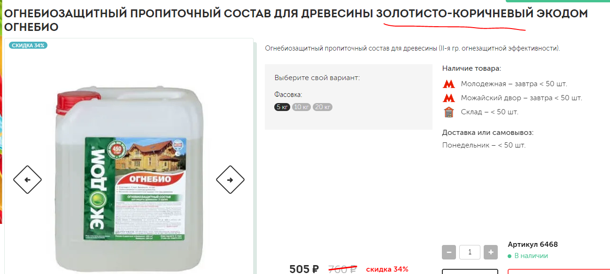Click the Склад availability line

[490, 112]
